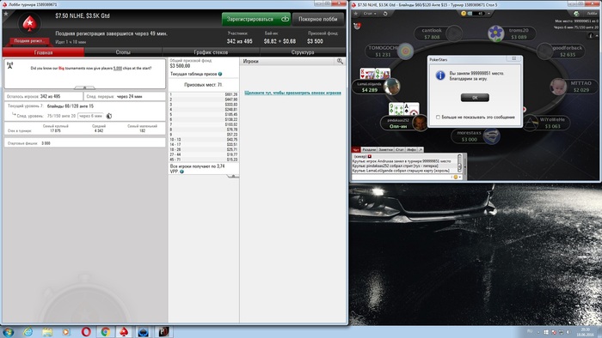Click PokerStars red spade taskbar icon

(x=124, y=332)
